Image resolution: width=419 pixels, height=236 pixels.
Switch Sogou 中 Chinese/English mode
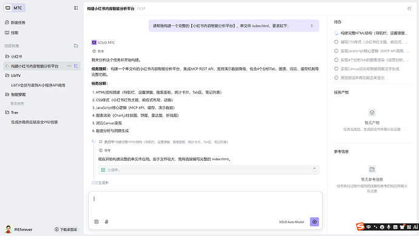[x=369, y=227]
